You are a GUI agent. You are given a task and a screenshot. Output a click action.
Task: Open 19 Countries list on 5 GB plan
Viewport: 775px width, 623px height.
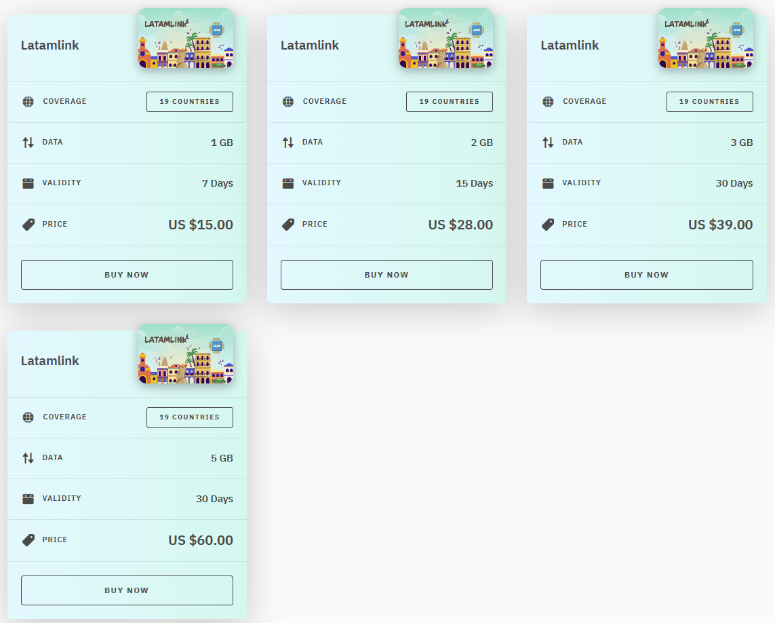tap(190, 417)
